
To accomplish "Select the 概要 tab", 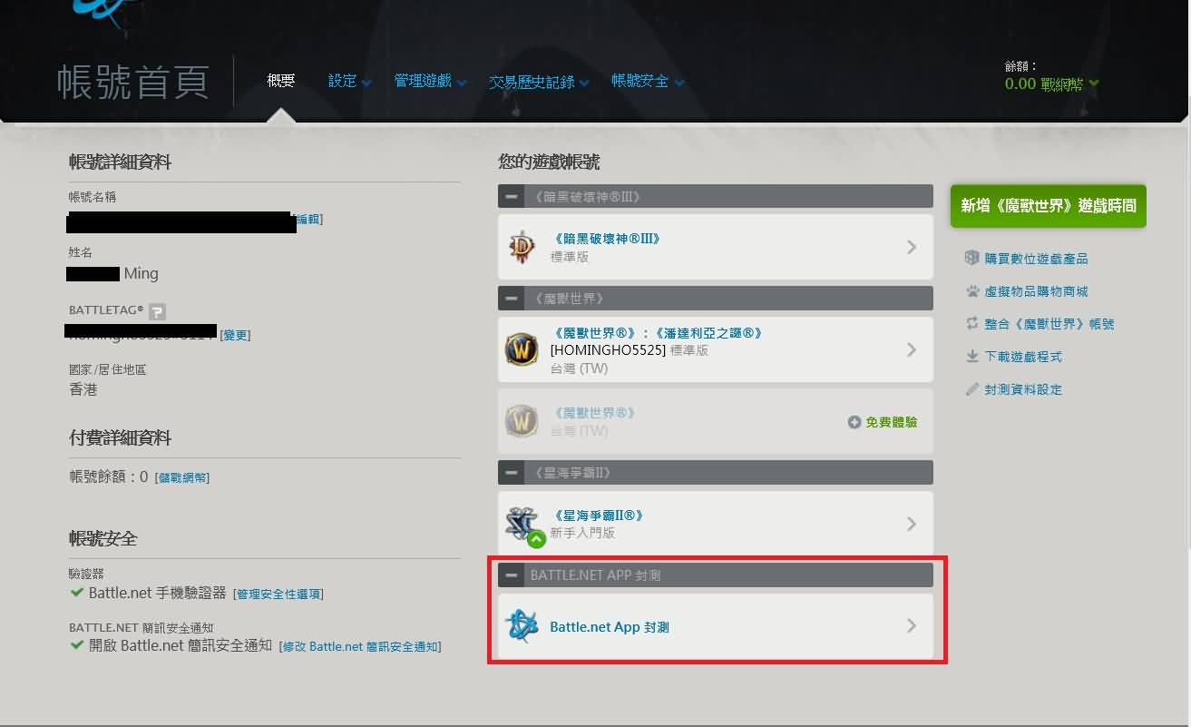I will 281,81.
